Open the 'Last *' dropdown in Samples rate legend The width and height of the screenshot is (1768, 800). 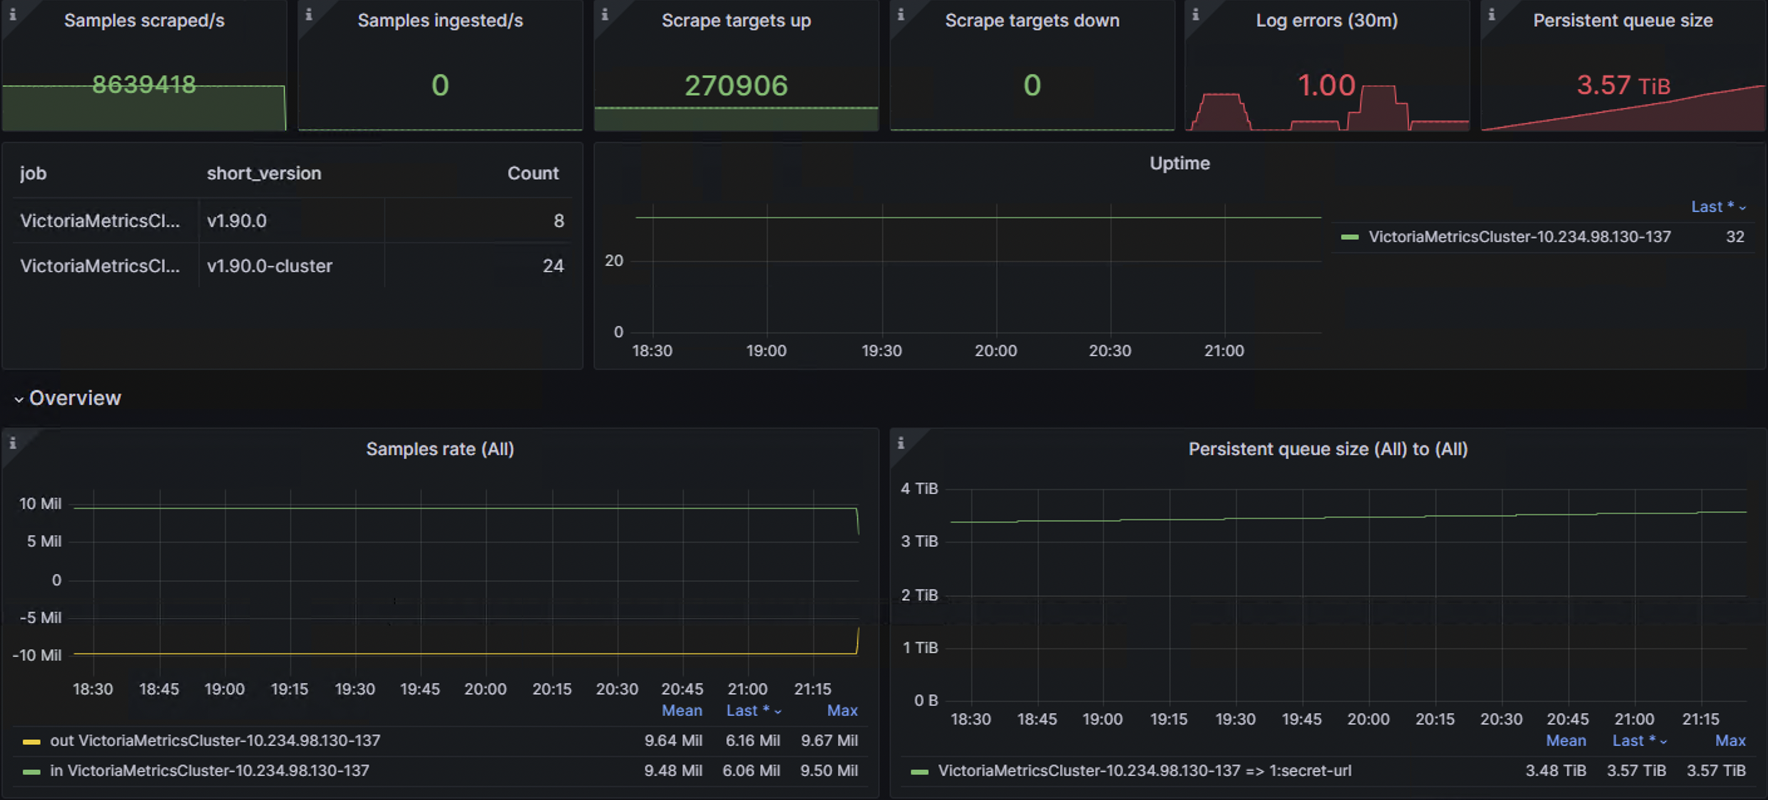tap(753, 711)
